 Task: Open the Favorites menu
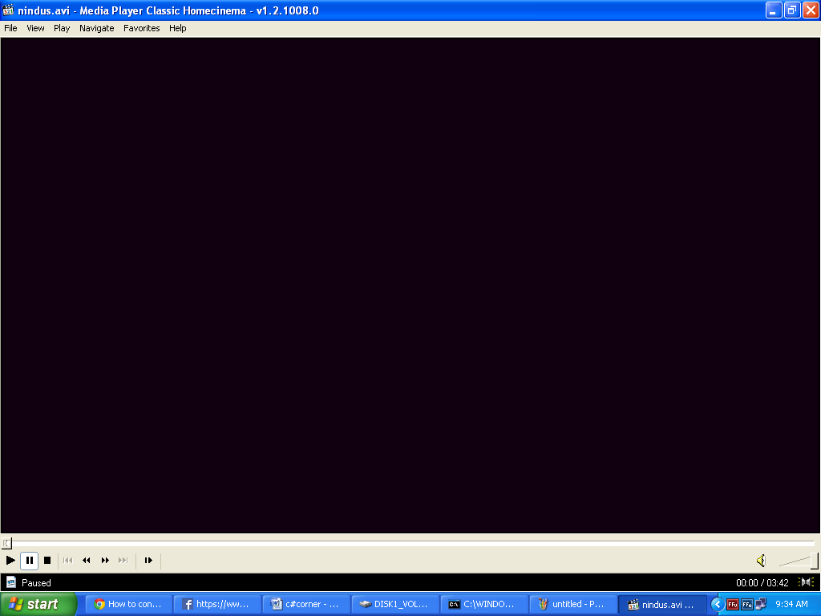(142, 28)
